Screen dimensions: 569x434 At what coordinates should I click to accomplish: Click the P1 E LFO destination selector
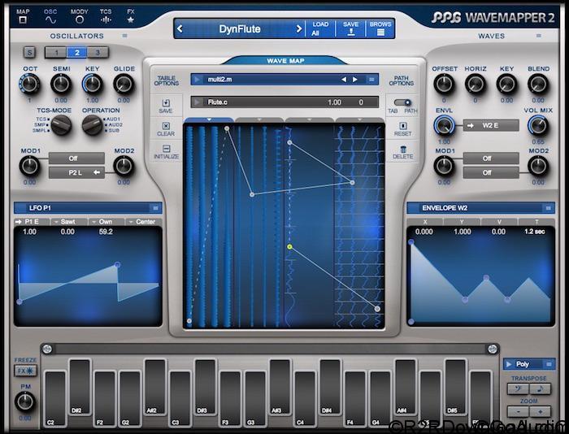[x=32, y=221]
